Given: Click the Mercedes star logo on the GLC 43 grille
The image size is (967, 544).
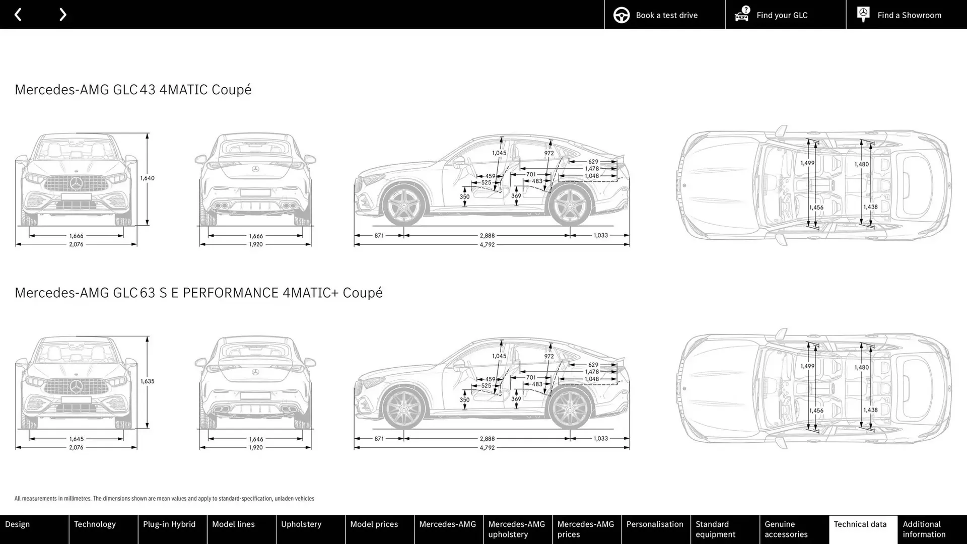Looking at the screenshot, I should click(76, 183).
